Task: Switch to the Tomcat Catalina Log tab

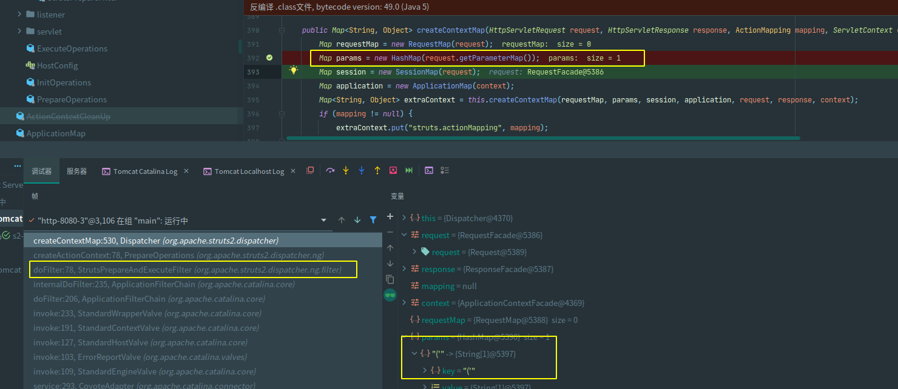Action: pyautogui.click(x=145, y=171)
